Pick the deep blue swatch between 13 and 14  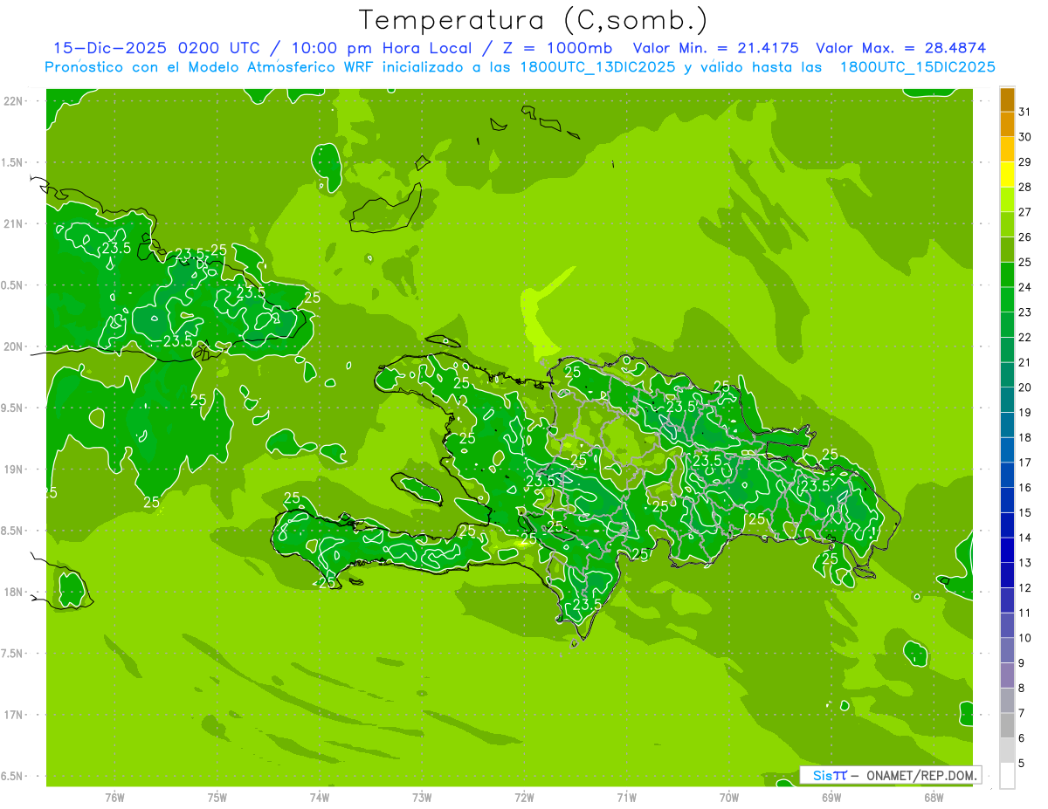point(1007,550)
